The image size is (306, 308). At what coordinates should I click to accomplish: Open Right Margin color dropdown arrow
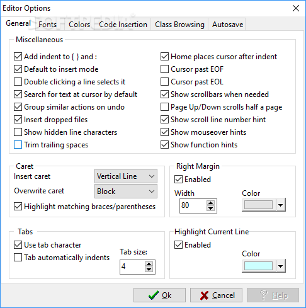point(281,205)
